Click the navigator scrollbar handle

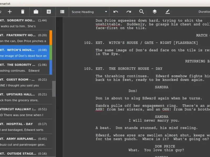54,89
